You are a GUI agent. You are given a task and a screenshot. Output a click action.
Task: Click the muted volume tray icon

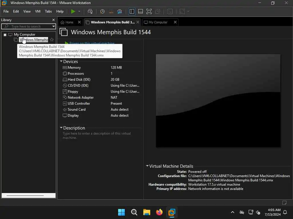point(258,212)
